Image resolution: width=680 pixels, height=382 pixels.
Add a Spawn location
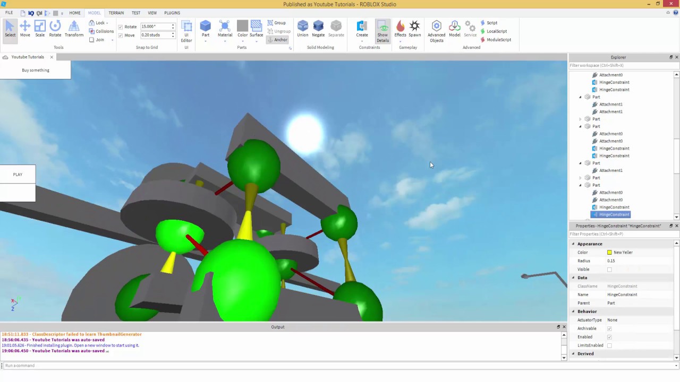point(415,29)
